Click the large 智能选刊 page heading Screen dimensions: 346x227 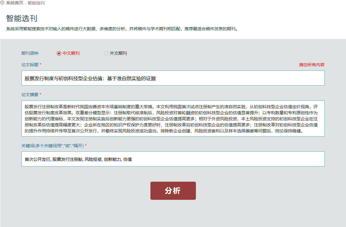pyautogui.click(x=22, y=18)
